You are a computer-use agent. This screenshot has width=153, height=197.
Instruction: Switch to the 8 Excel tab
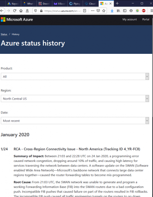coord(60,3)
